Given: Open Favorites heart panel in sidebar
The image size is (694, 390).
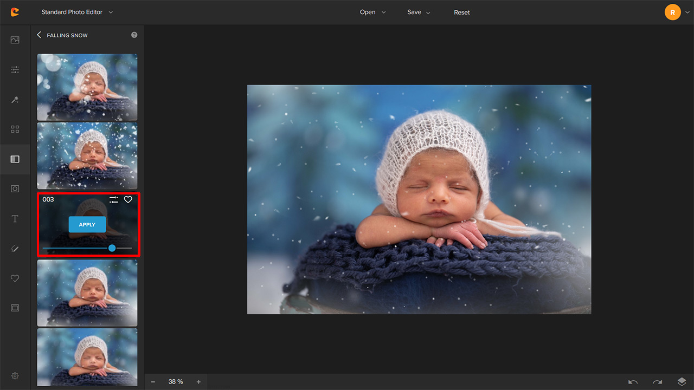Looking at the screenshot, I should [x=15, y=278].
